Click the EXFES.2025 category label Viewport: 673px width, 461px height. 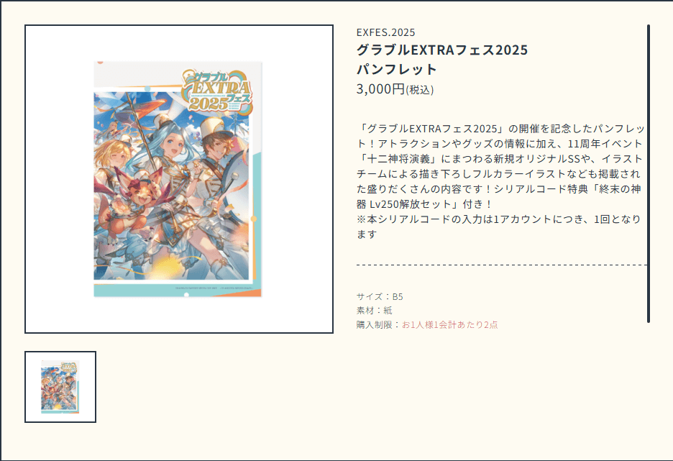(386, 32)
